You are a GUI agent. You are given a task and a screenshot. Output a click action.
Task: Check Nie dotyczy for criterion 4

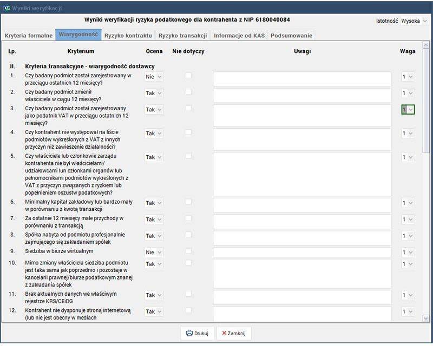pos(188,132)
